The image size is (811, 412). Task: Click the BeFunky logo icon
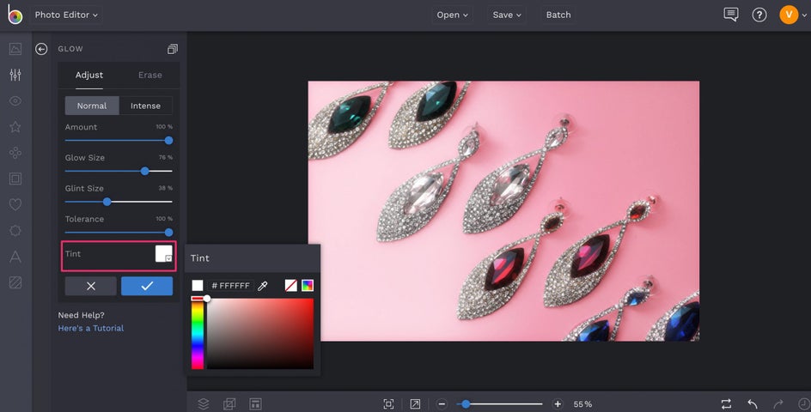coord(15,15)
